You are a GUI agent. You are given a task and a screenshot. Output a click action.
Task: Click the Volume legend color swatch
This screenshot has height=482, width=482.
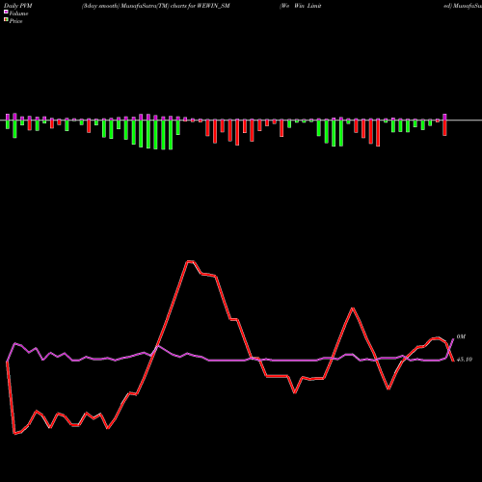6,12
